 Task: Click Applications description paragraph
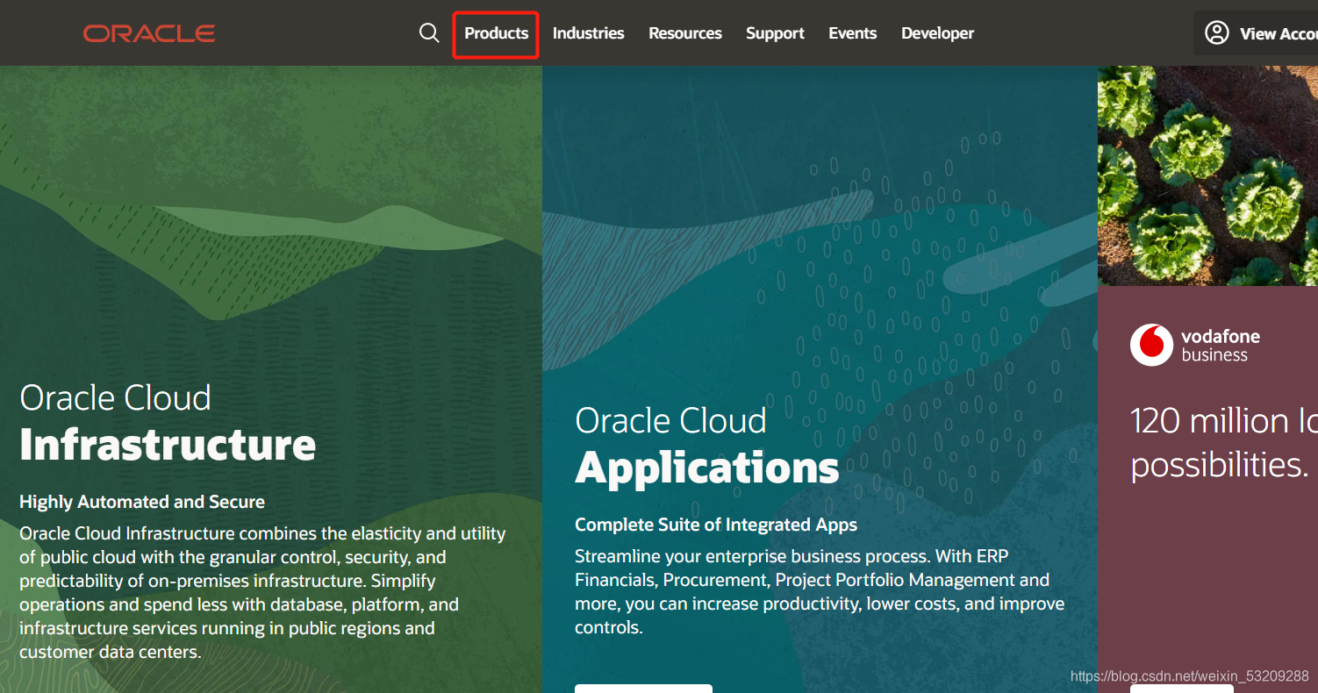[x=820, y=592]
